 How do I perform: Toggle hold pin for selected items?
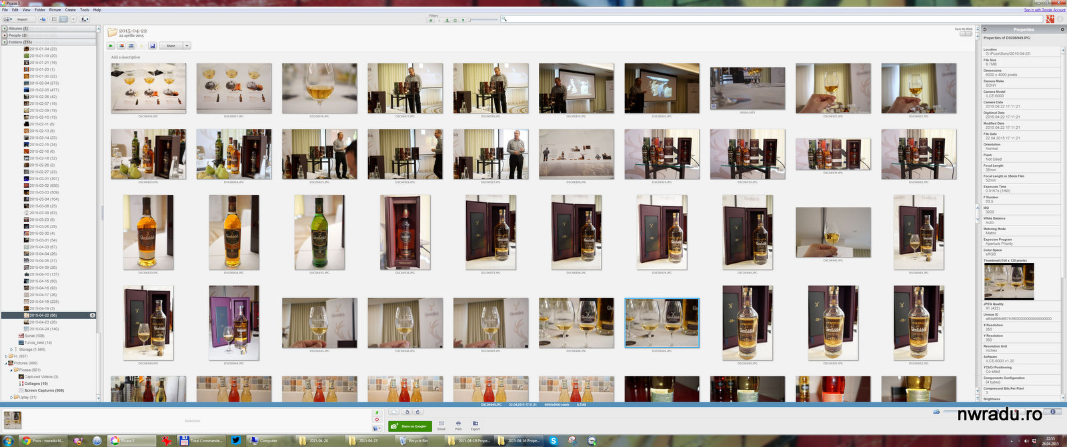[377, 412]
